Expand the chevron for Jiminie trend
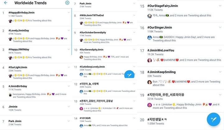 pos(69,107)
